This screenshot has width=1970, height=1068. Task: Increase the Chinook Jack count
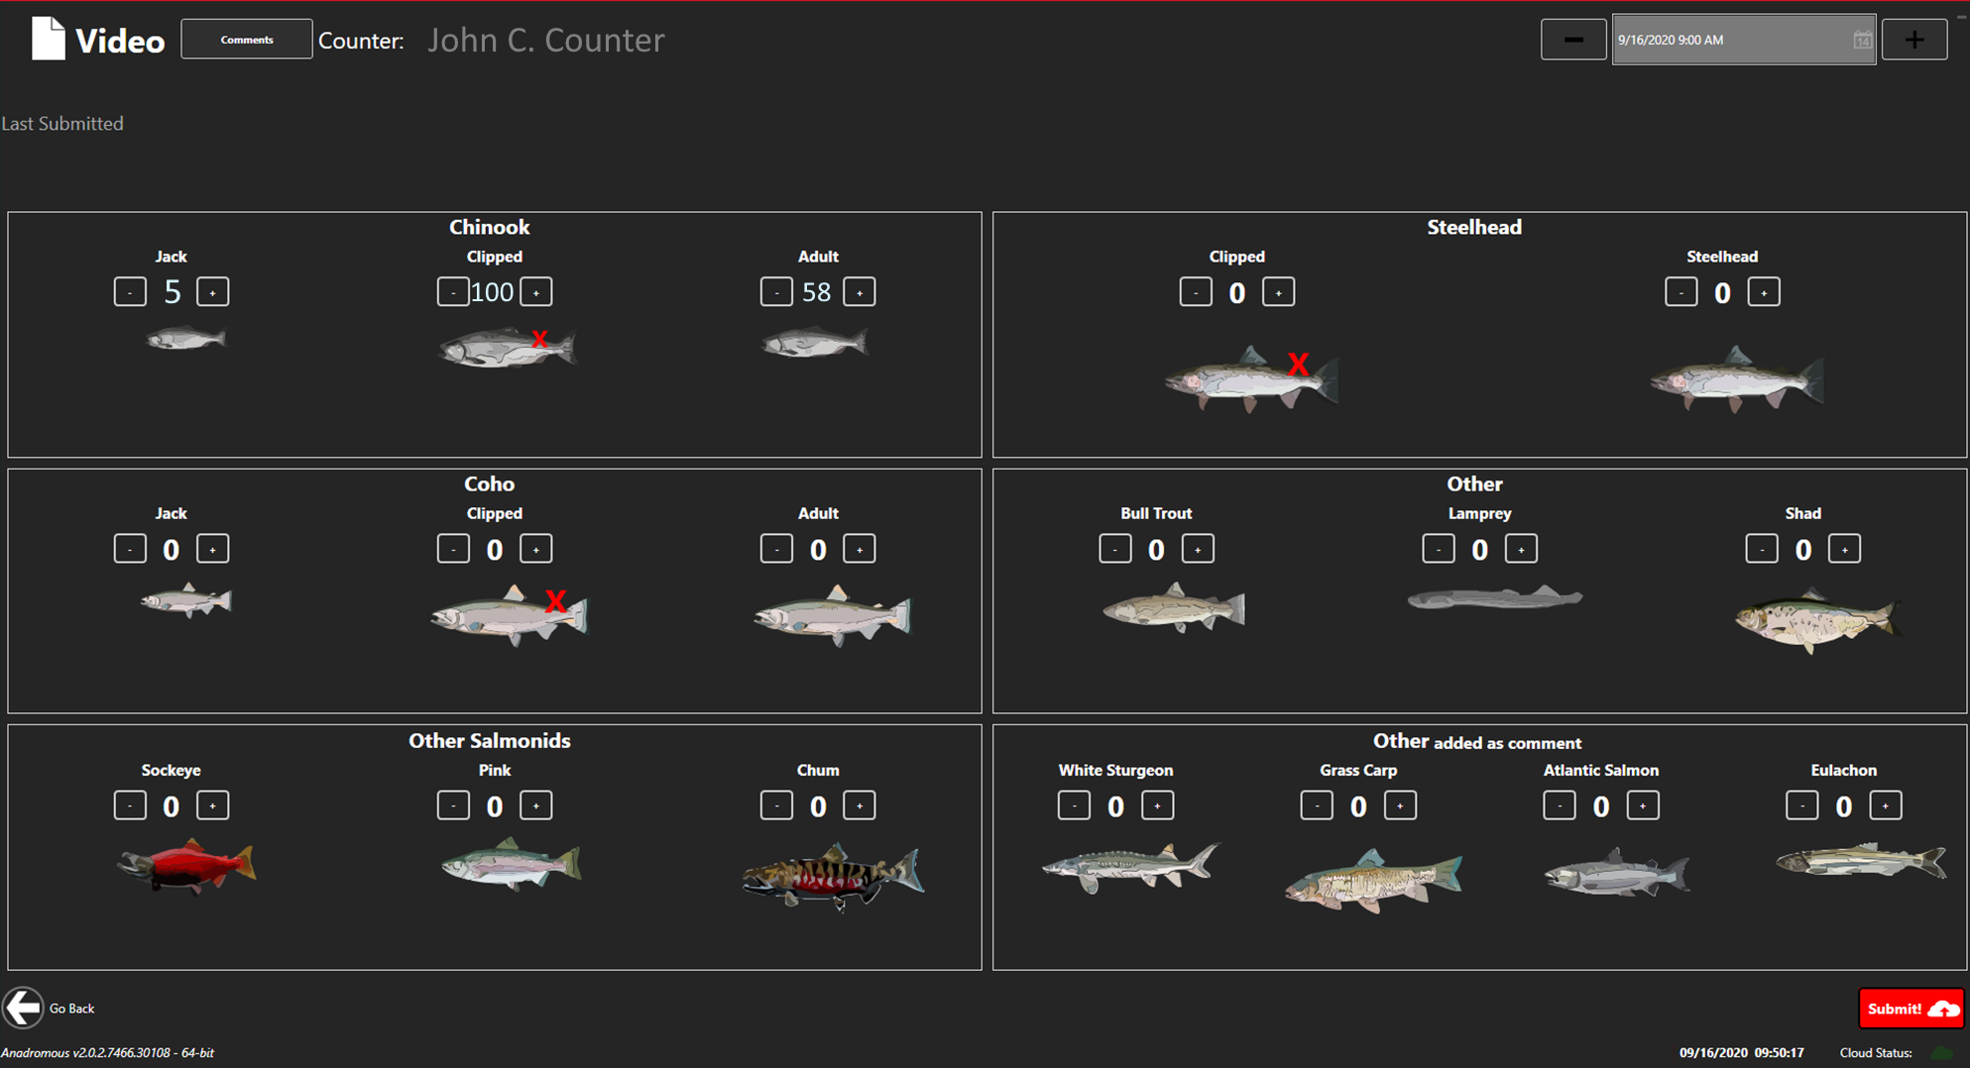(212, 292)
